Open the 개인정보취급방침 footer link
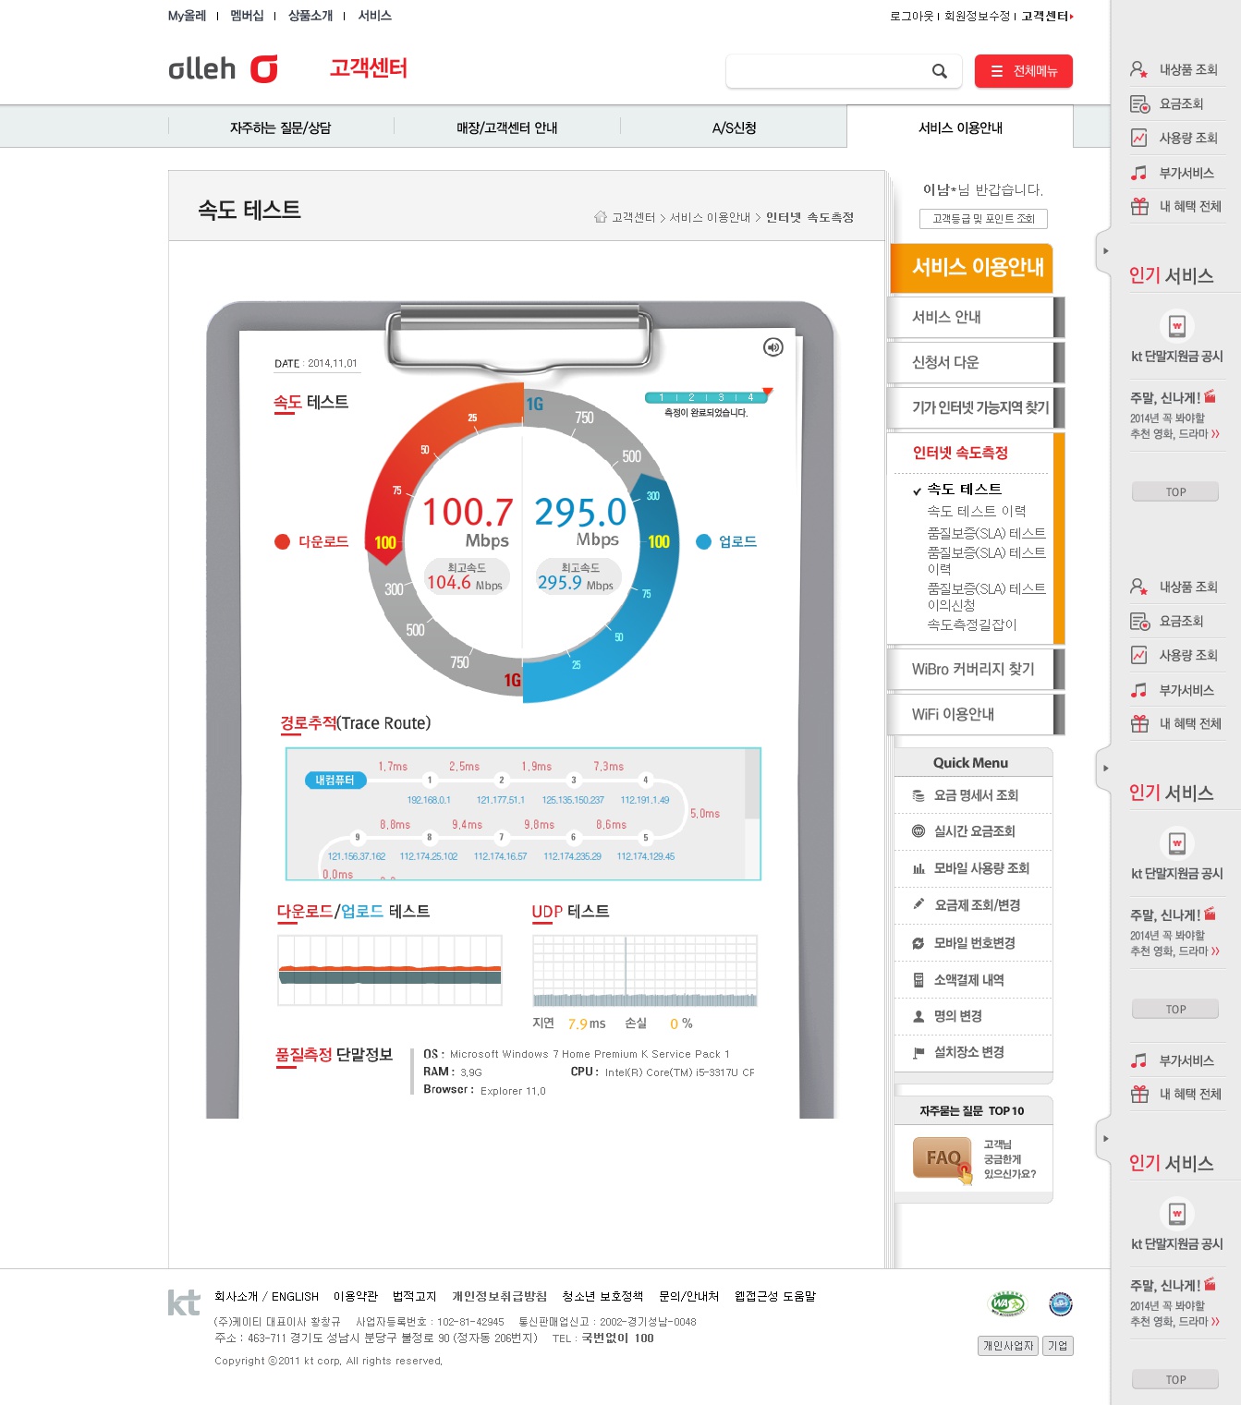Screen dimensions: 1241x1405 click(x=499, y=1296)
